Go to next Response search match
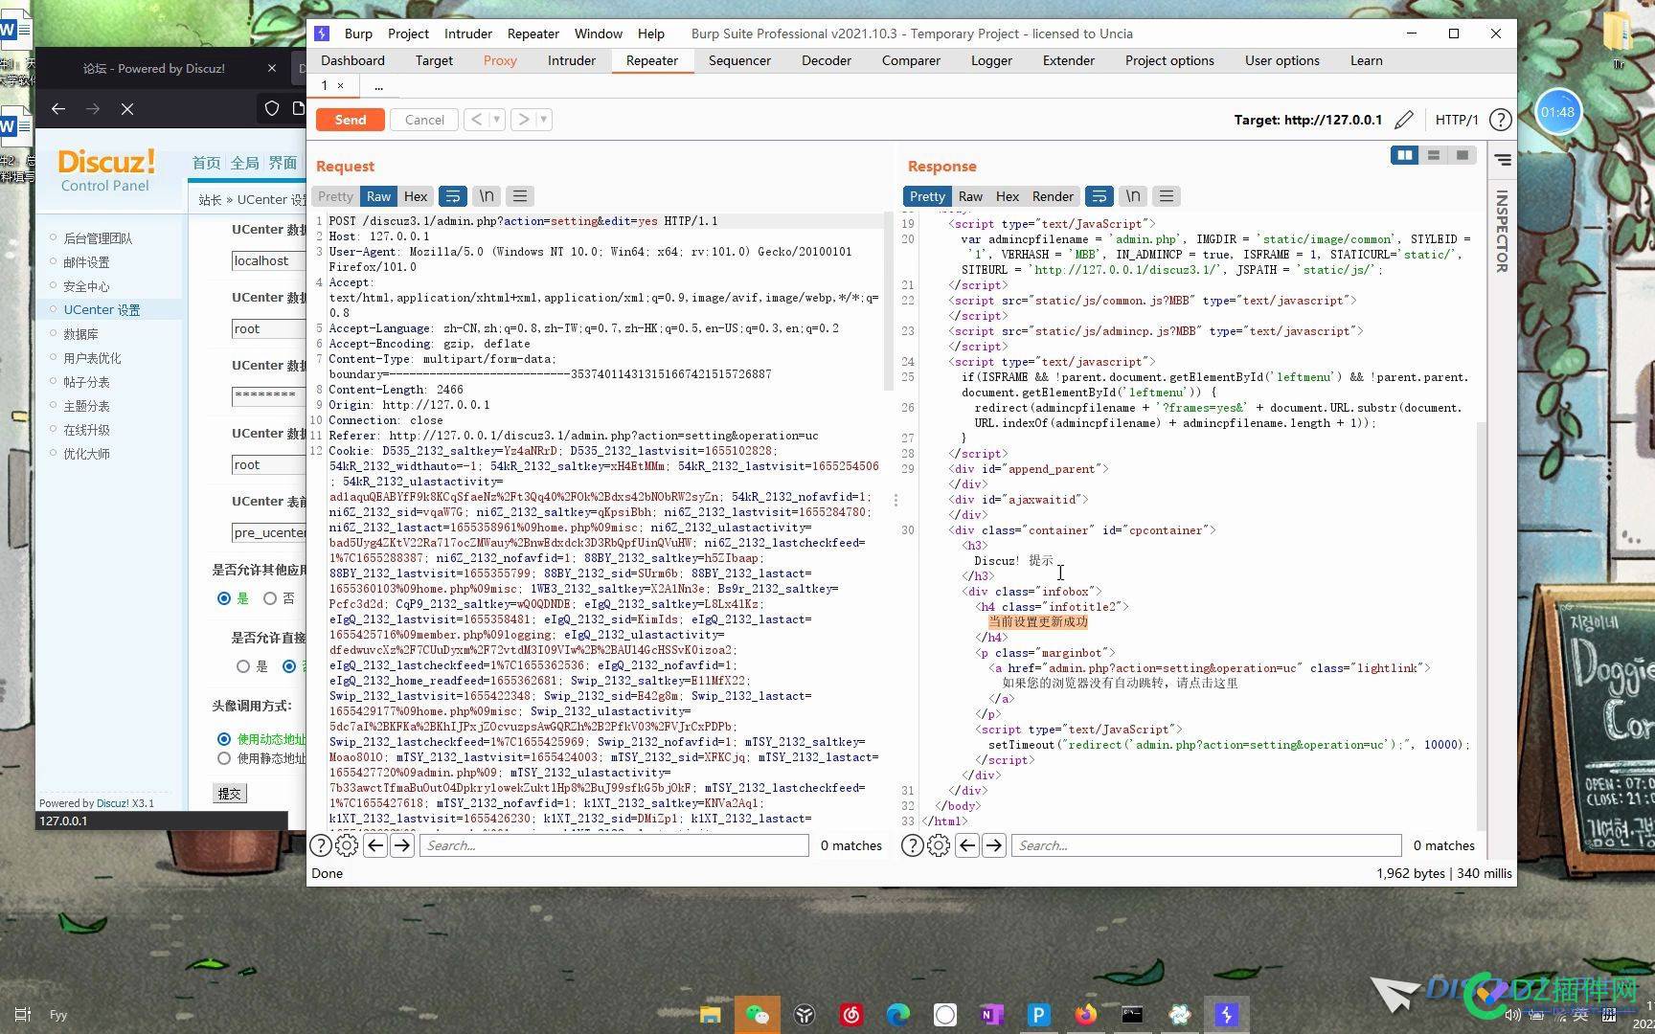Viewport: 1655px width, 1034px height. coord(994,845)
